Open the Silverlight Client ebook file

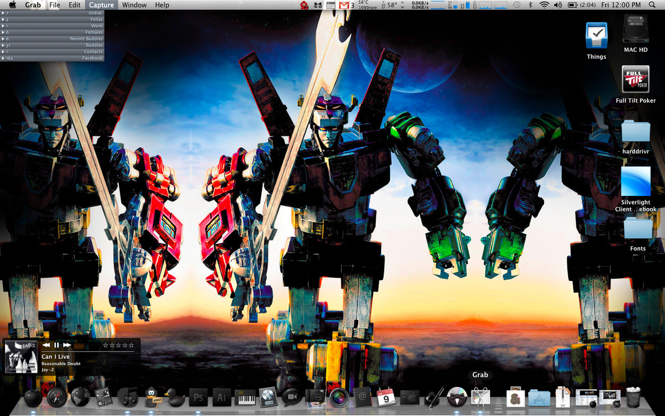pos(635,181)
